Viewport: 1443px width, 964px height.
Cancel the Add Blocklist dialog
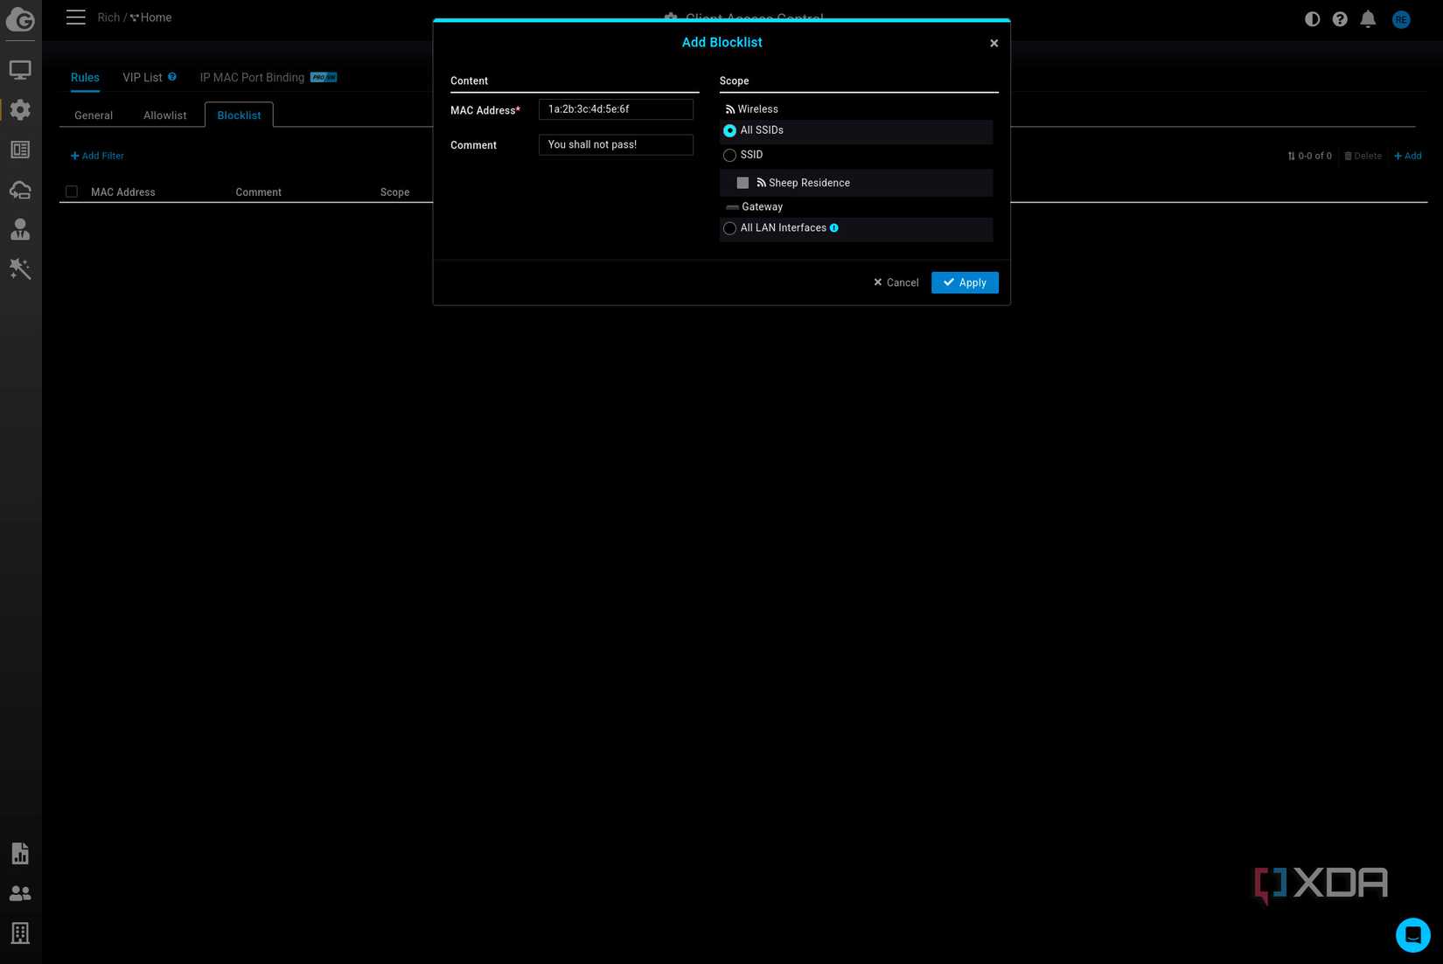(x=895, y=282)
